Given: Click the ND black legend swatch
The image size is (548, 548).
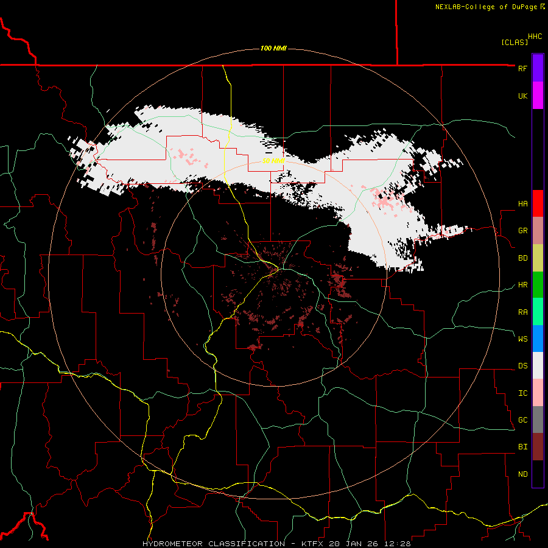Looking at the screenshot, I should 538,474.
